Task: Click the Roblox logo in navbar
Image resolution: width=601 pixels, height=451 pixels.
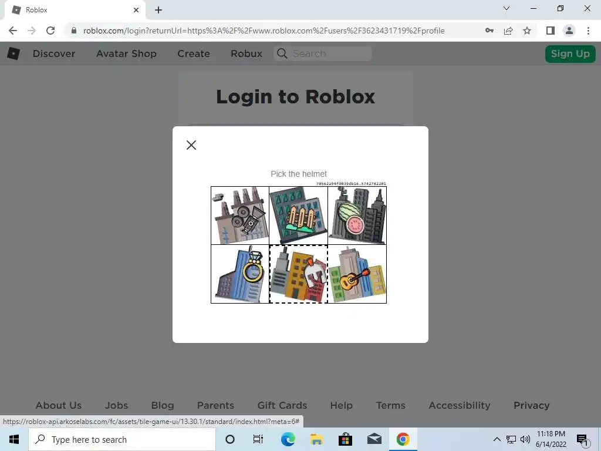Action: point(13,53)
